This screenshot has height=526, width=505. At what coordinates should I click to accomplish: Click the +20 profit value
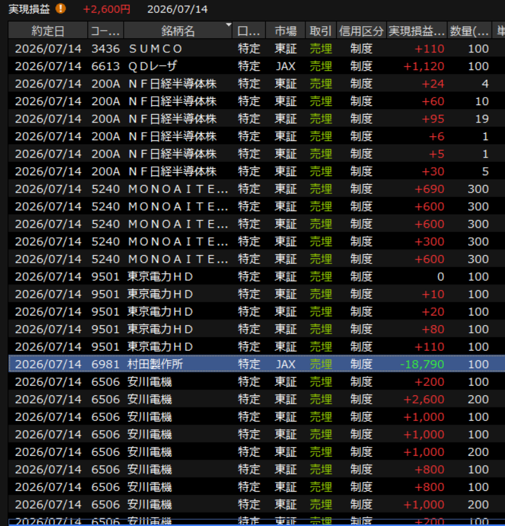pyautogui.click(x=433, y=312)
